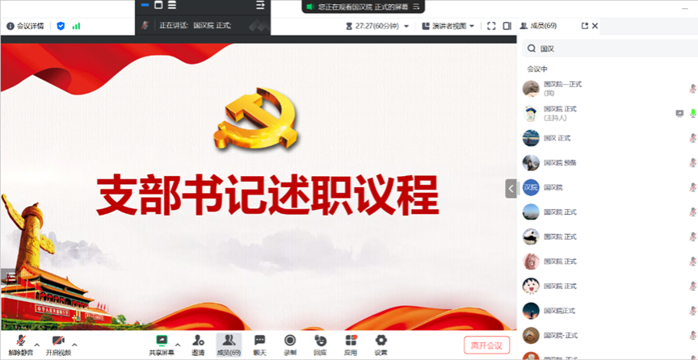Open 会议详情 meeting details
This screenshot has width=698, height=360.
[26, 26]
